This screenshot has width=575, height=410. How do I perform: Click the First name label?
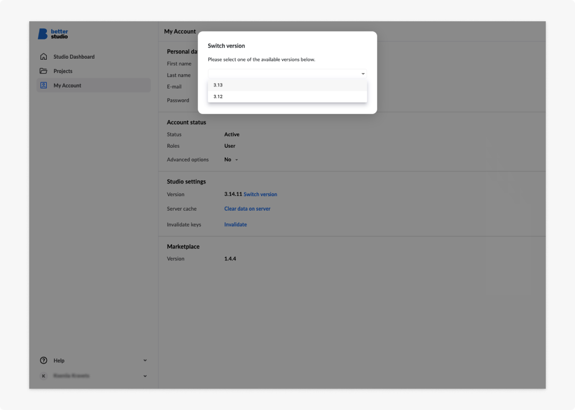pos(179,63)
